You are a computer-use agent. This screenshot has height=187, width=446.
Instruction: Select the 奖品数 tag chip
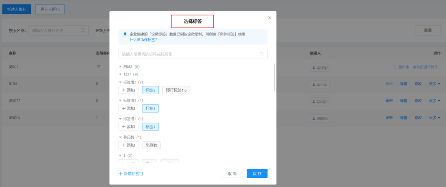151,145
